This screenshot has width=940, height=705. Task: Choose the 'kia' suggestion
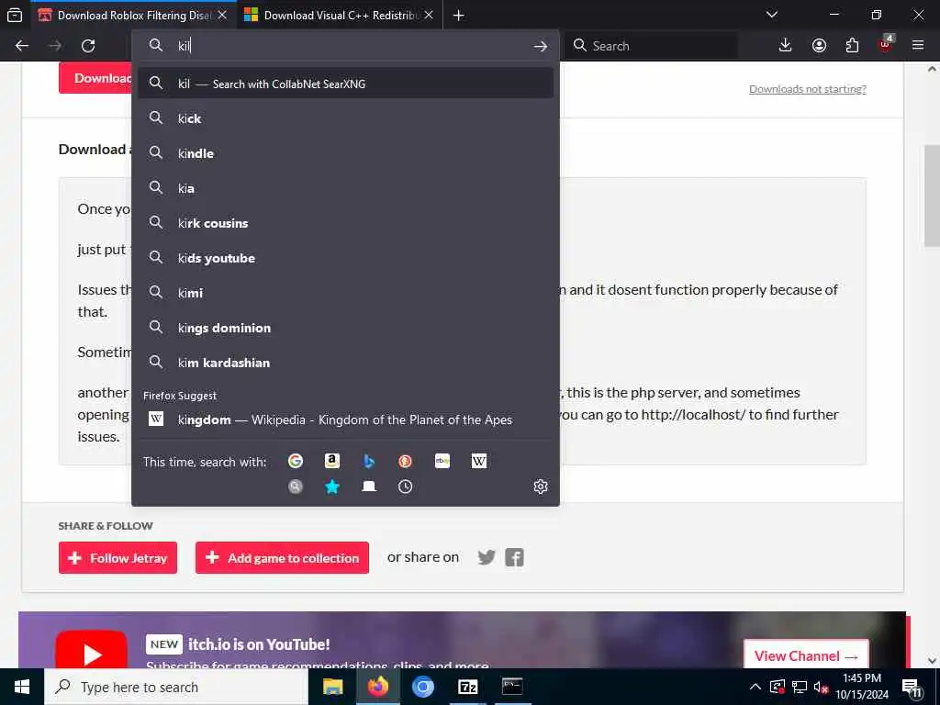(x=345, y=187)
